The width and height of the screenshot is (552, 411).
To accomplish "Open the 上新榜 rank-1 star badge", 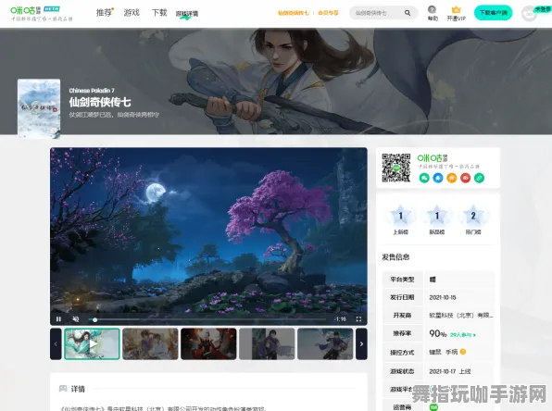I will [401, 216].
